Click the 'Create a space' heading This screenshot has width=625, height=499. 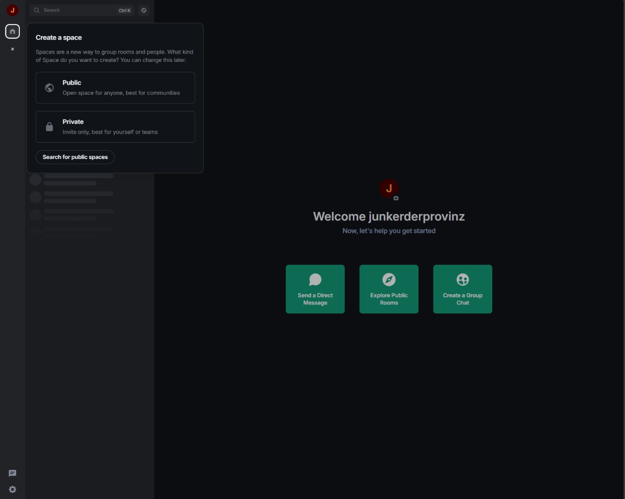coord(59,37)
